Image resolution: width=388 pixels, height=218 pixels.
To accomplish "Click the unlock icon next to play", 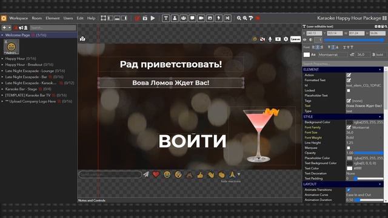I will (145, 18).
